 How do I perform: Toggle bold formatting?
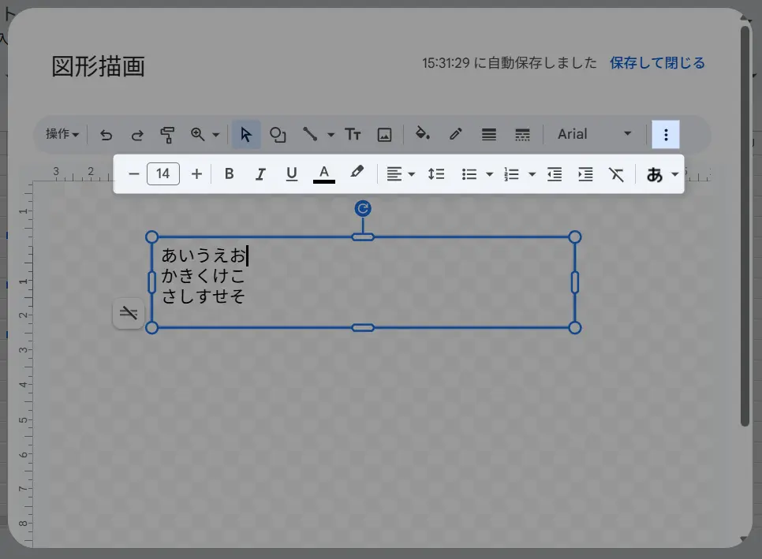pos(229,174)
